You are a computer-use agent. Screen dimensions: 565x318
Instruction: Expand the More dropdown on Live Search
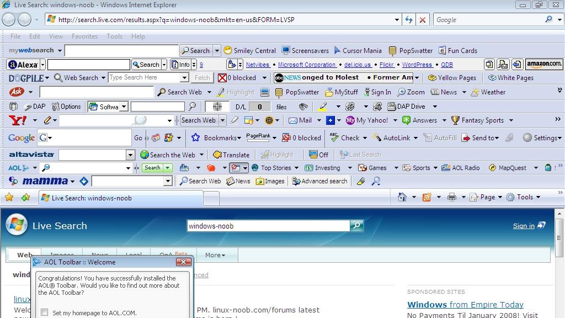click(x=215, y=255)
